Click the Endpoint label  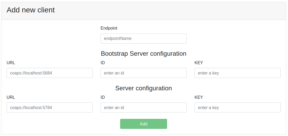click(109, 28)
